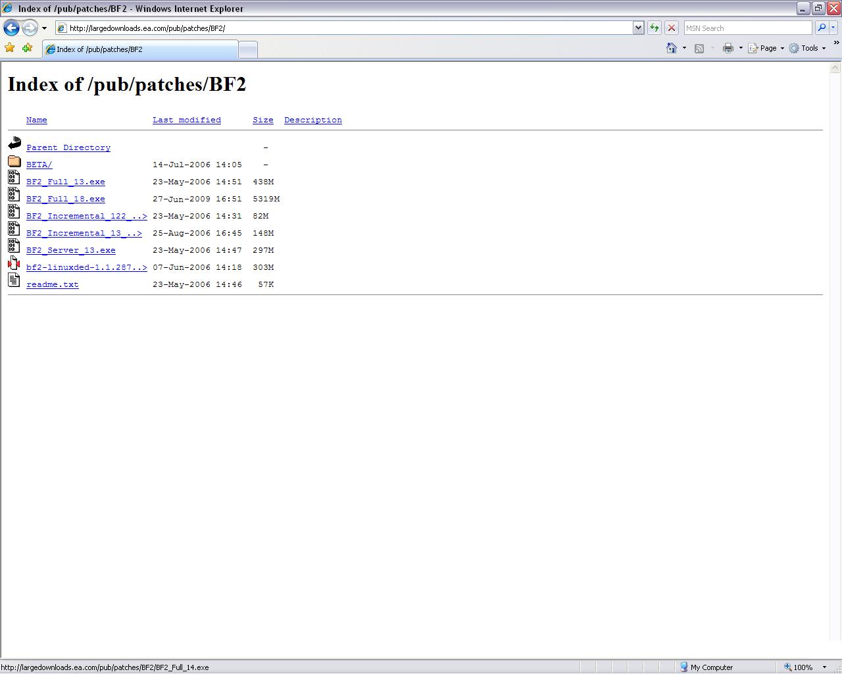Screen dimensions: 842x674
Task: Sort listing by Description column
Action: (x=313, y=120)
